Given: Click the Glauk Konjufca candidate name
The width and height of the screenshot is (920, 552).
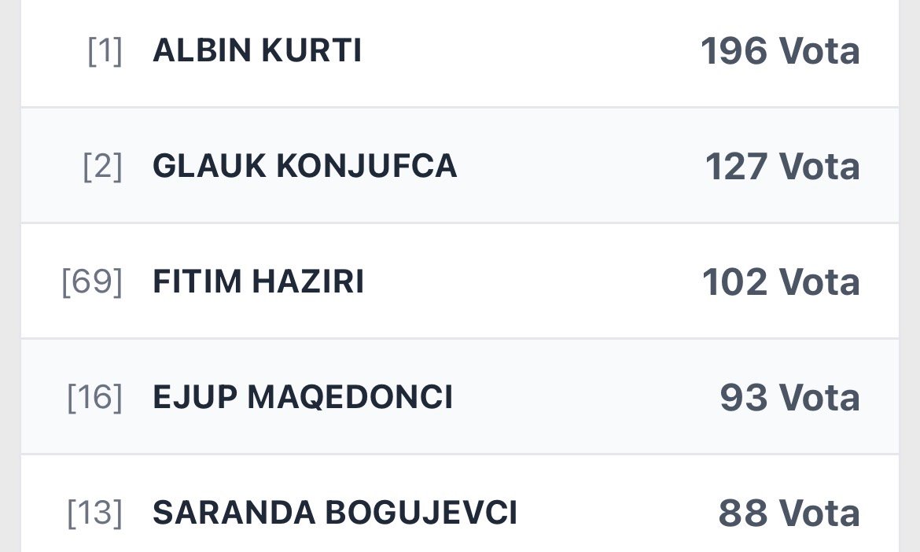Looking at the screenshot, I should (304, 167).
